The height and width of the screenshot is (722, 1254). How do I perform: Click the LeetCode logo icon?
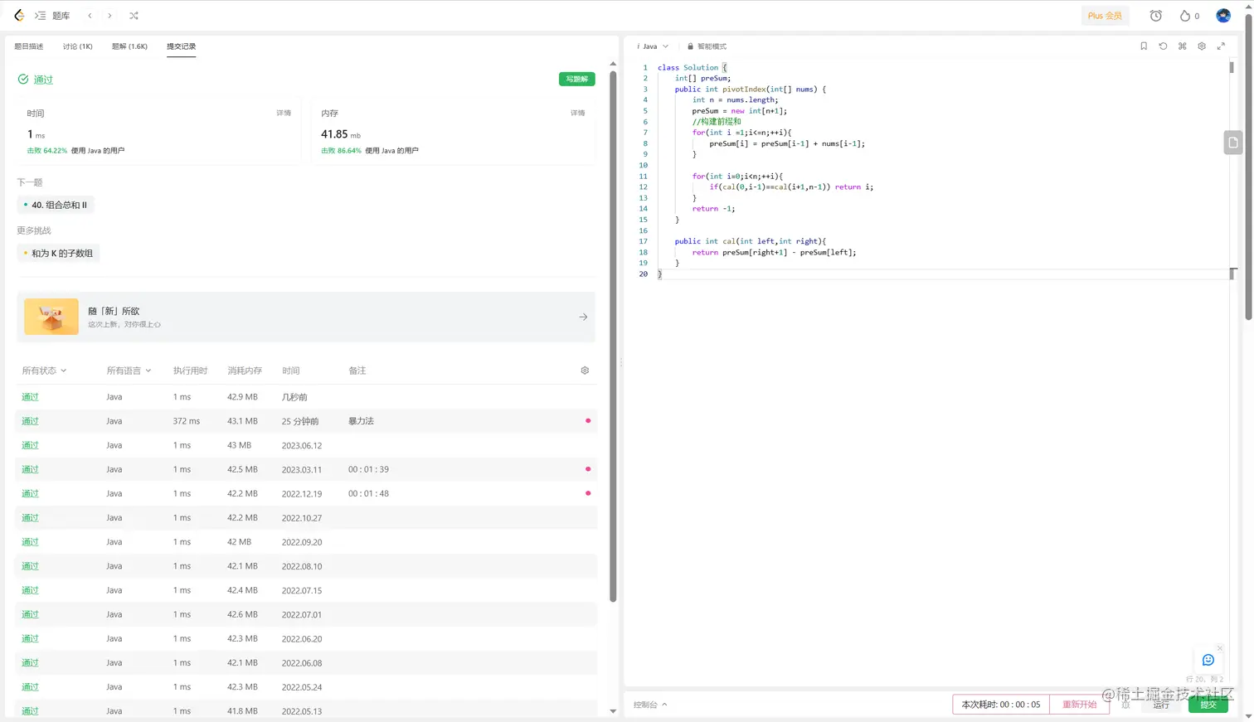click(x=19, y=16)
